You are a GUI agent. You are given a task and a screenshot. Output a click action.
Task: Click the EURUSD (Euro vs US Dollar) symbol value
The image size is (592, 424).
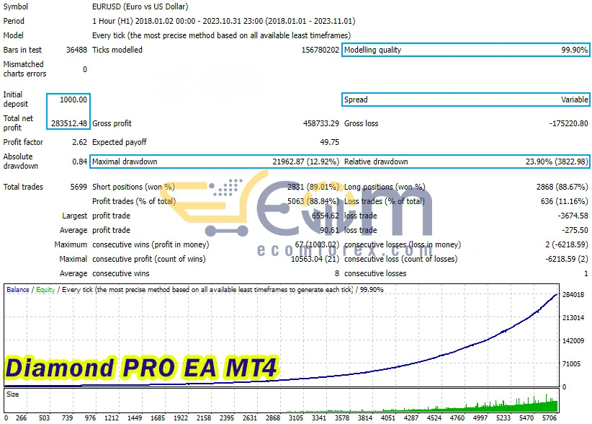pos(140,6)
